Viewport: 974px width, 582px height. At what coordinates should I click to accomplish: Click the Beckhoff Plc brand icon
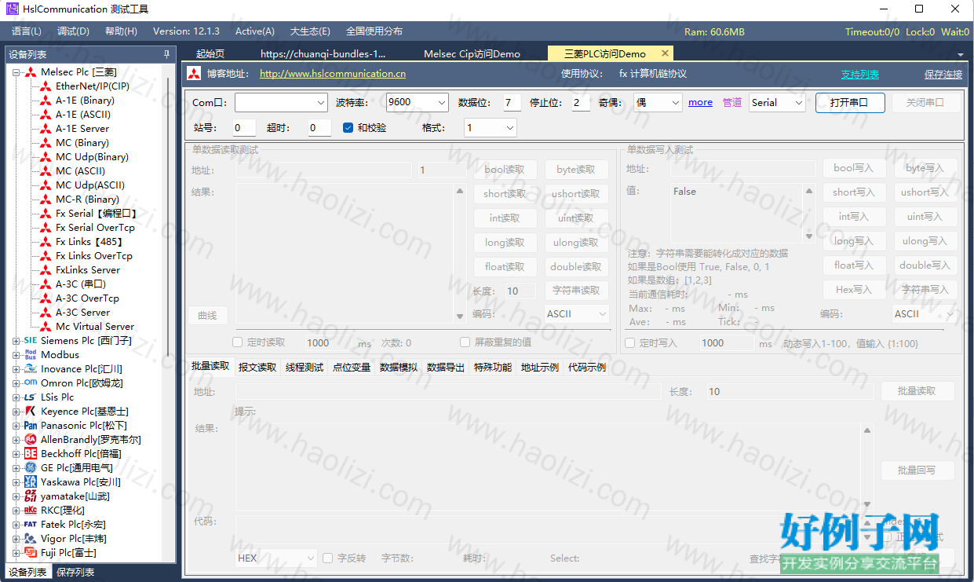(31, 454)
